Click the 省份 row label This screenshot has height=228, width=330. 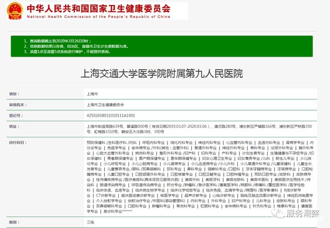[14, 94]
